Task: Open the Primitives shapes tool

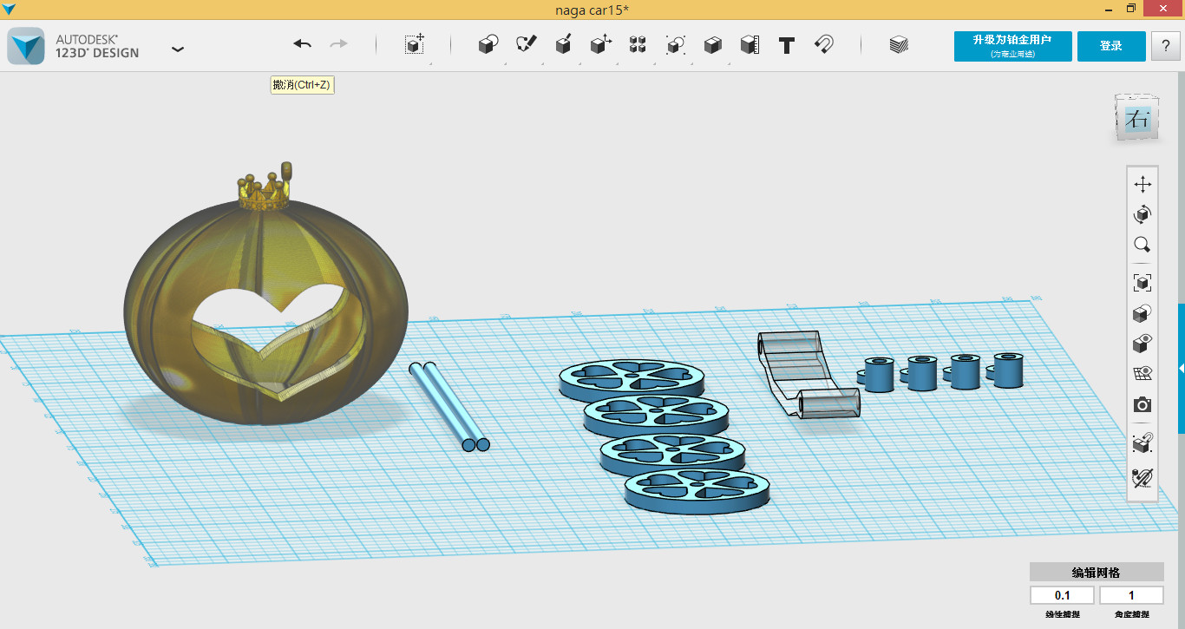Action: [488, 45]
